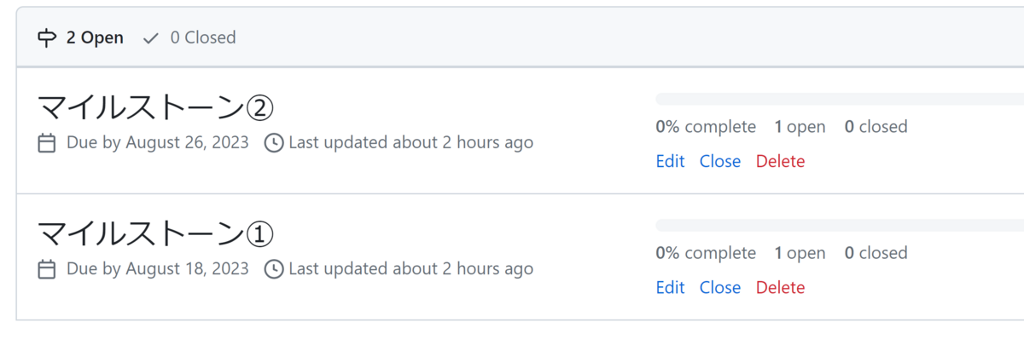Close the マイルストーン① milestone

click(719, 287)
